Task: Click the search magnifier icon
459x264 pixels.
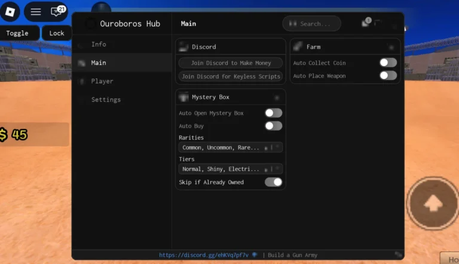Action: pos(293,24)
